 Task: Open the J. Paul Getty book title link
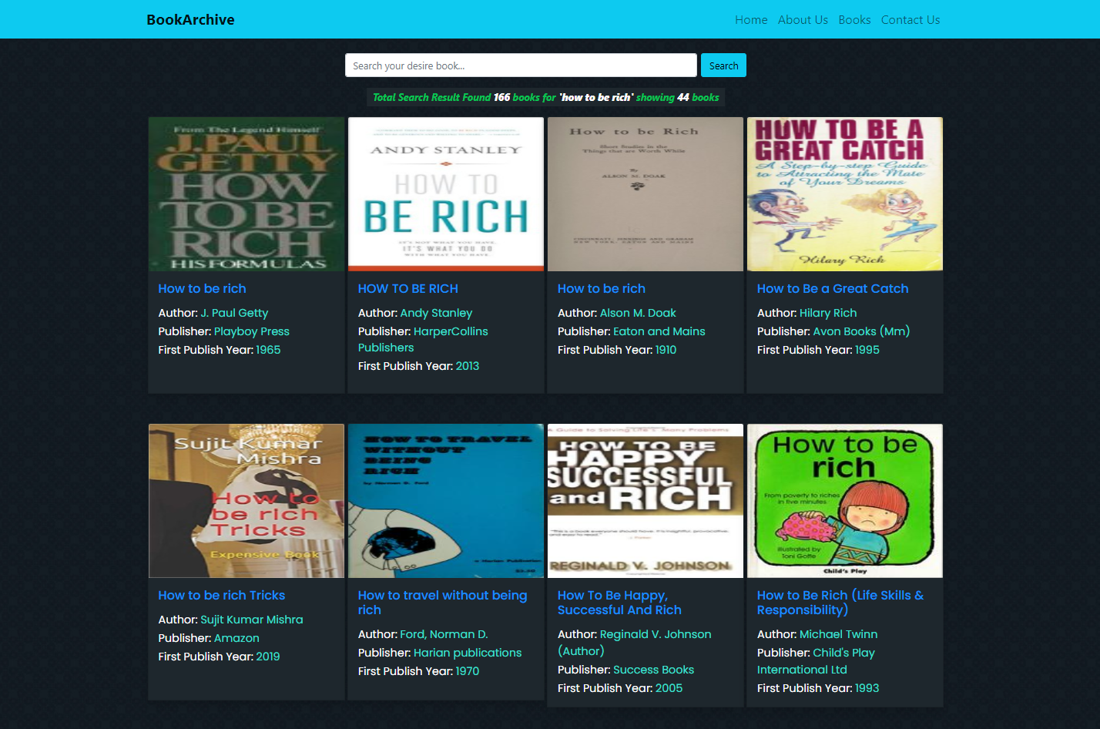(x=202, y=288)
